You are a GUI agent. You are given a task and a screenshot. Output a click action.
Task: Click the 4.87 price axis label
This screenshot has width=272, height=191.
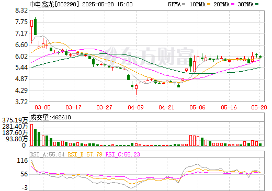click(x=21, y=79)
